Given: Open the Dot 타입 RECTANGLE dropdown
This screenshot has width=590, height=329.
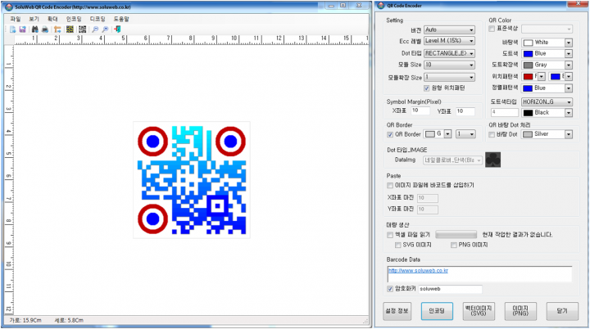Looking at the screenshot, I should [x=449, y=53].
